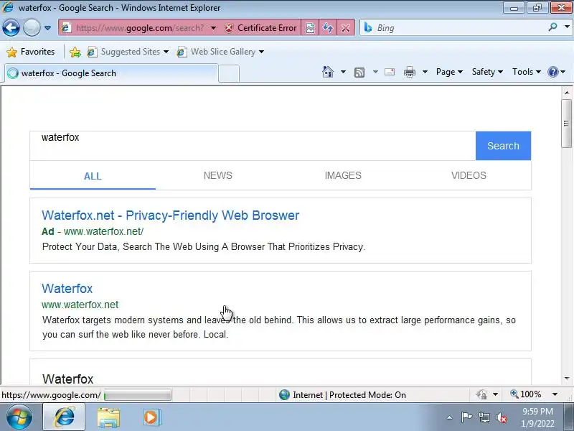Click the vertical scrollbar thumb
The image size is (574, 431).
567,123
